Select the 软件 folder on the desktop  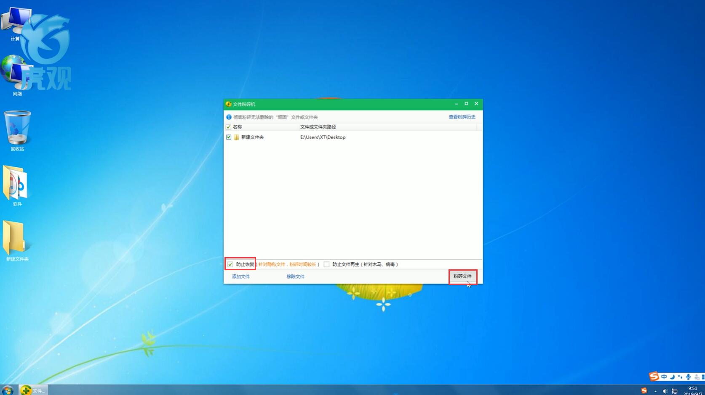coord(17,185)
